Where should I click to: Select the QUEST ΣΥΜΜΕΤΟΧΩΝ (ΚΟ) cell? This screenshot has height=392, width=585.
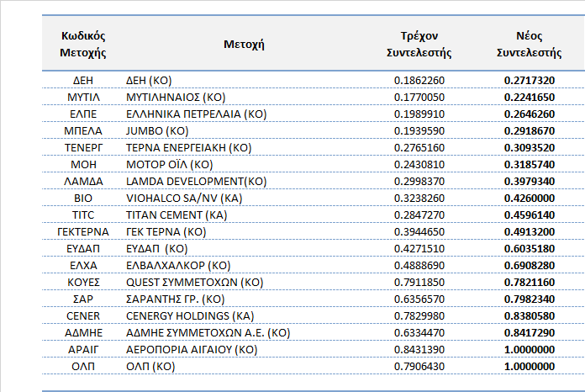(x=192, y=282)
